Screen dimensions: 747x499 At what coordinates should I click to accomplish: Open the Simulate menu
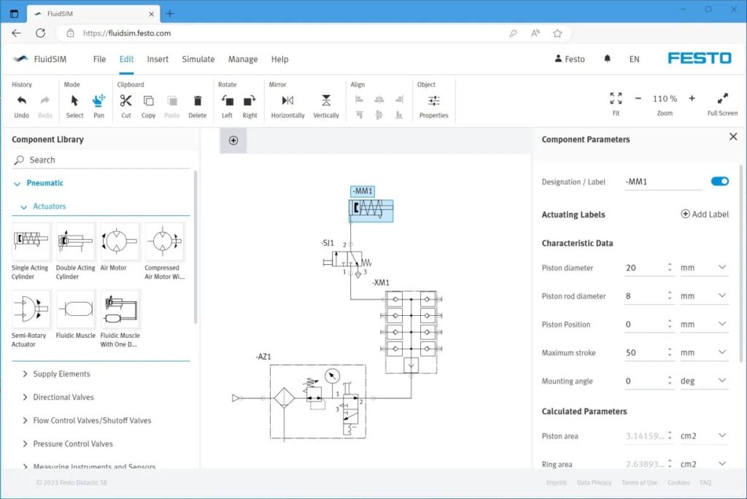tap(198, 59)
